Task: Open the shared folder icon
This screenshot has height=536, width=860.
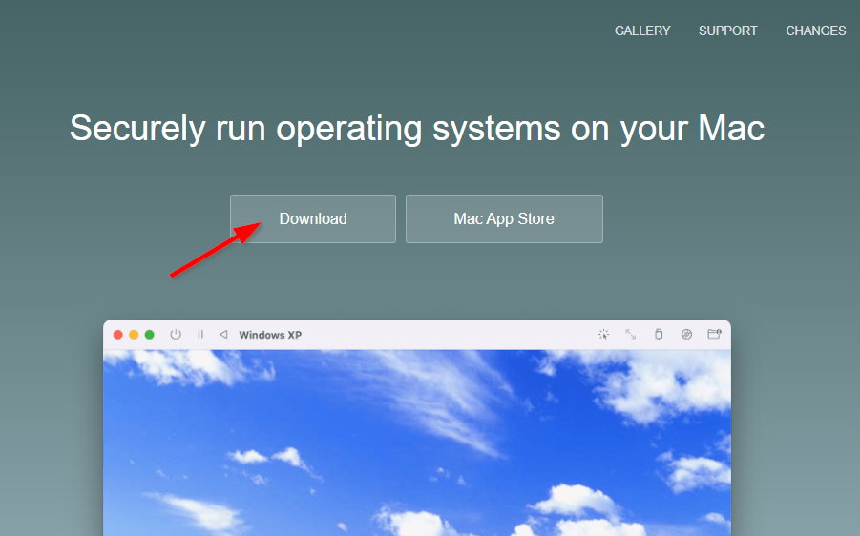Action: click(x=714, y=334)
